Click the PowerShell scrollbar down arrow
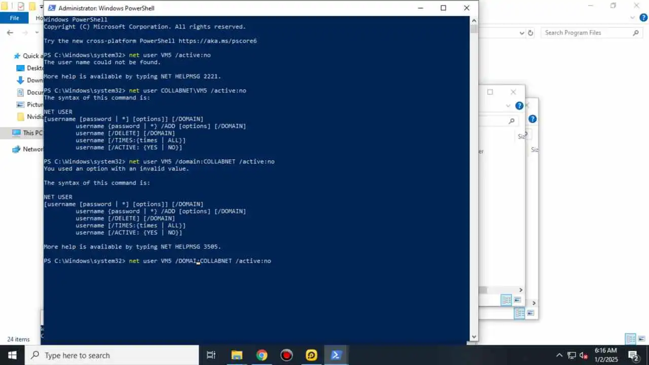This screenshot has width=649, height=365. (474, 336)
